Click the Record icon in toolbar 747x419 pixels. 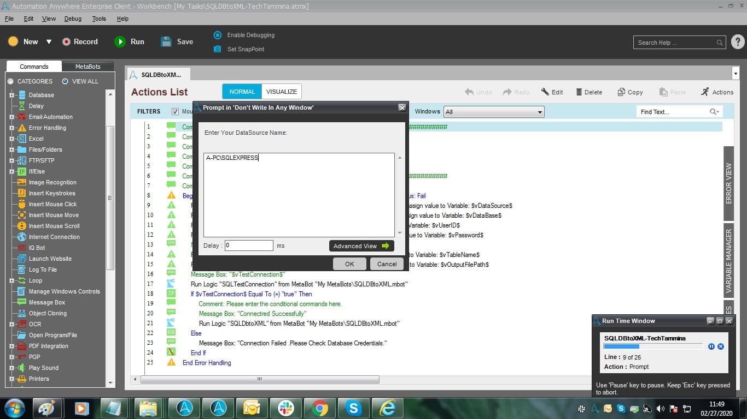tap(66, 41)
